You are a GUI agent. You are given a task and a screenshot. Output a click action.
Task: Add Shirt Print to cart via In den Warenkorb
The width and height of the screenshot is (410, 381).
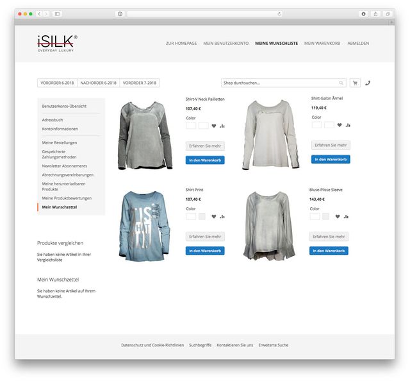(205, 251)
